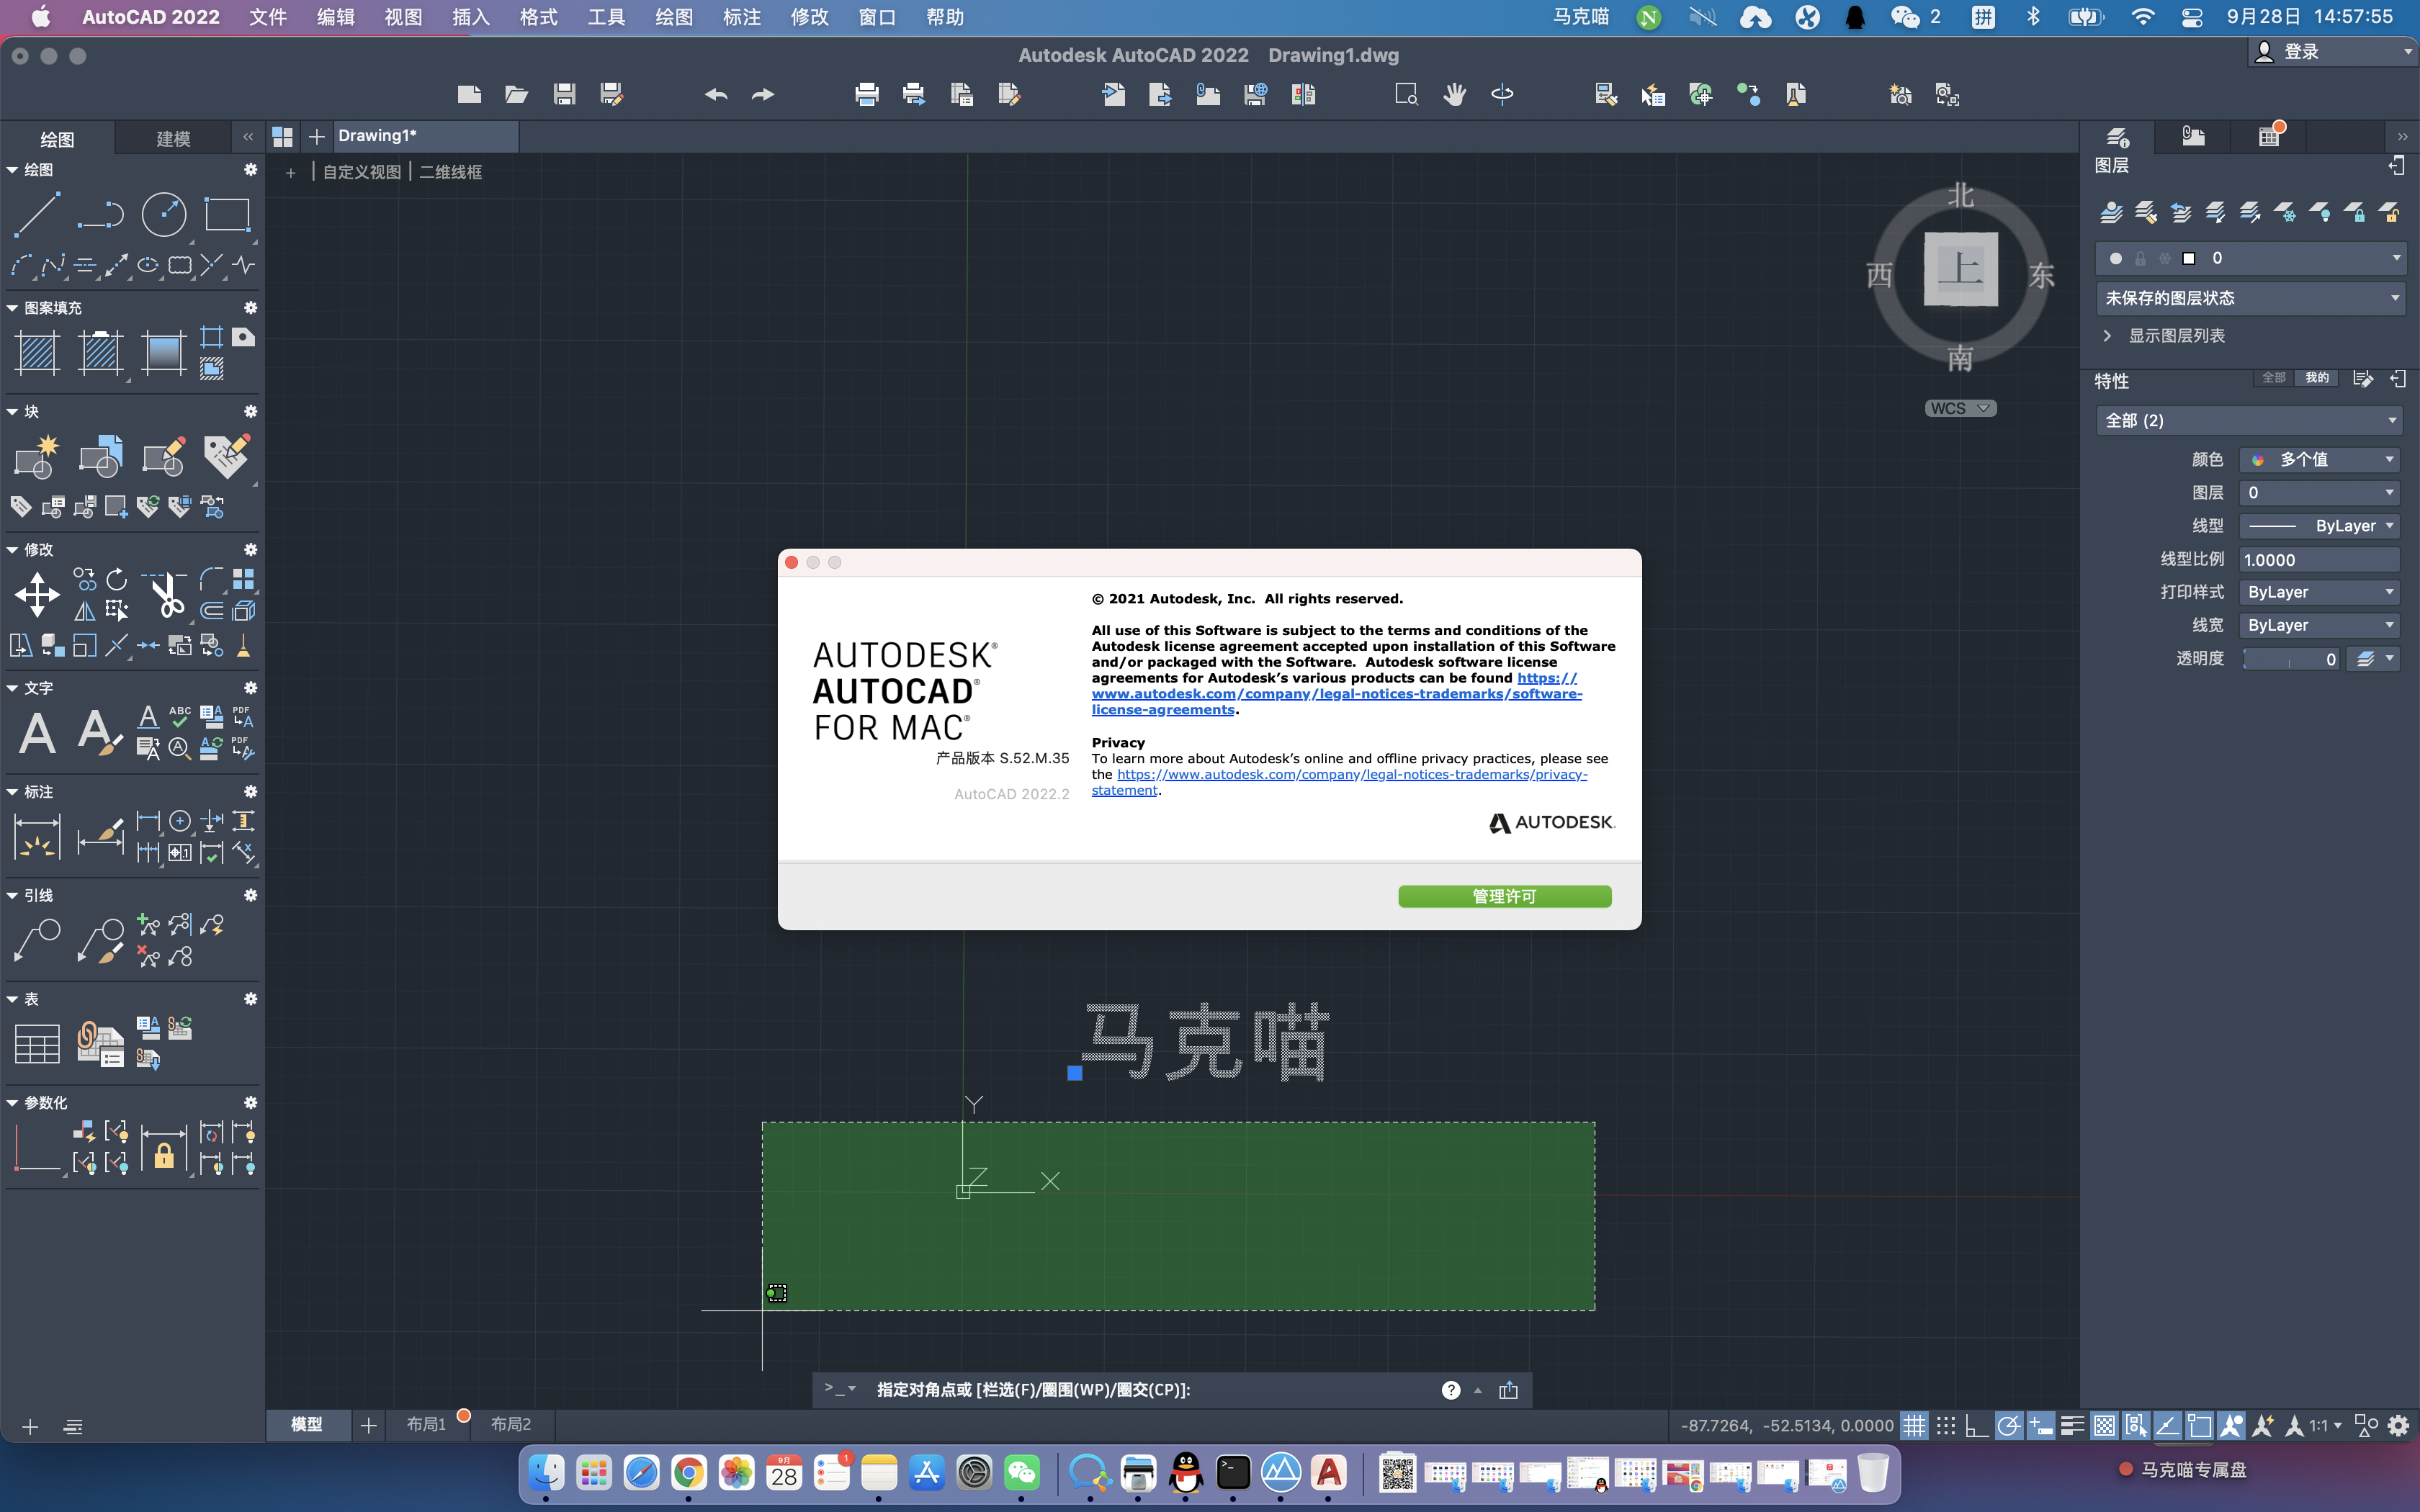Image resolution: width=2420 pixels, height=1512 pixels.
Task: Expand 显示图层列表
Action: [2108, 336]
